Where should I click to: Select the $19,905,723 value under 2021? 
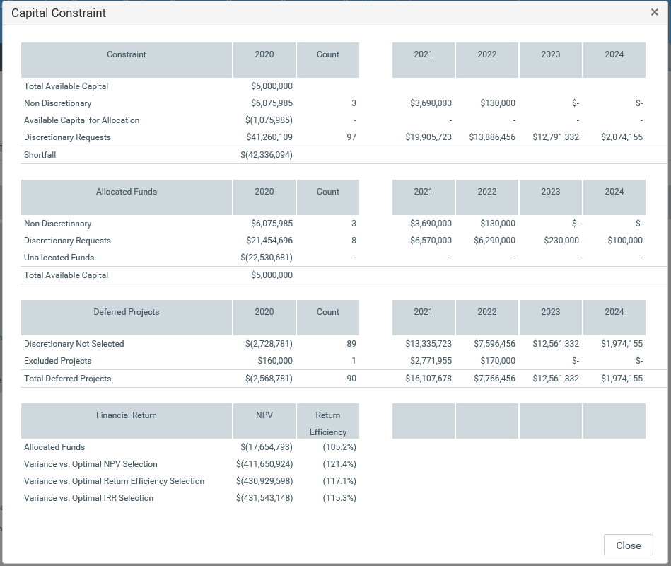click(428, 137)
